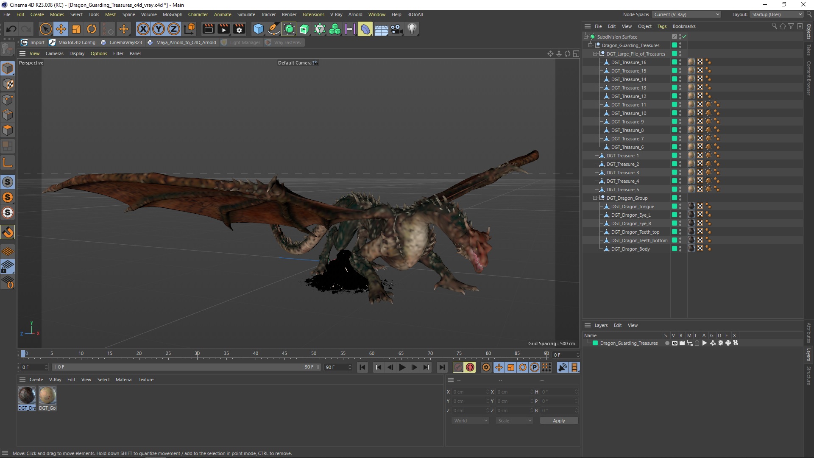Open Object Manager Tags menu
This screenshot has height=458, width=814.
[662, 26]
